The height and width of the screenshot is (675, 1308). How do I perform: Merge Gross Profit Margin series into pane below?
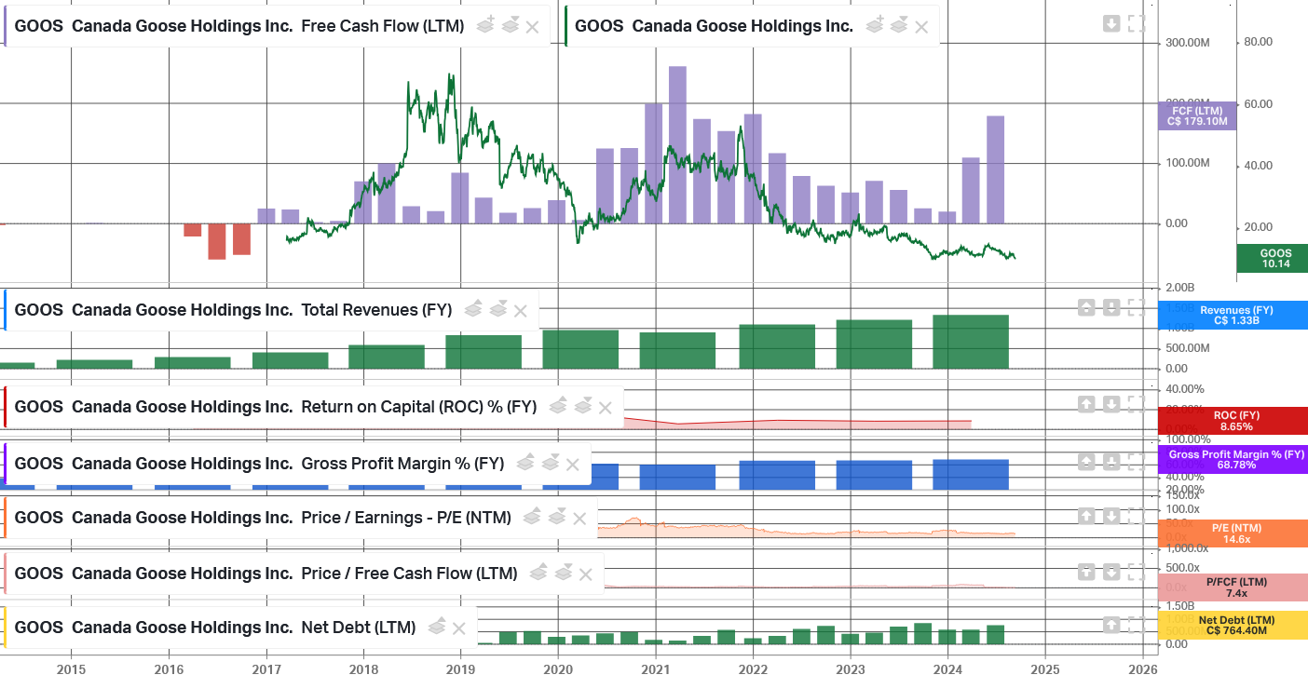coord(550,463)
